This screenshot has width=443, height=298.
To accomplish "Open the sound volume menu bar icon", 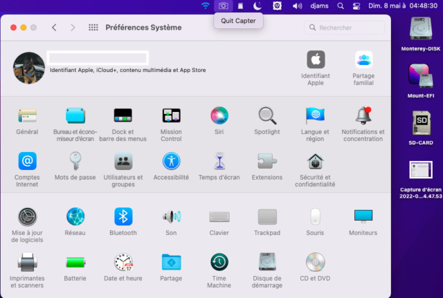I will 297,6.
